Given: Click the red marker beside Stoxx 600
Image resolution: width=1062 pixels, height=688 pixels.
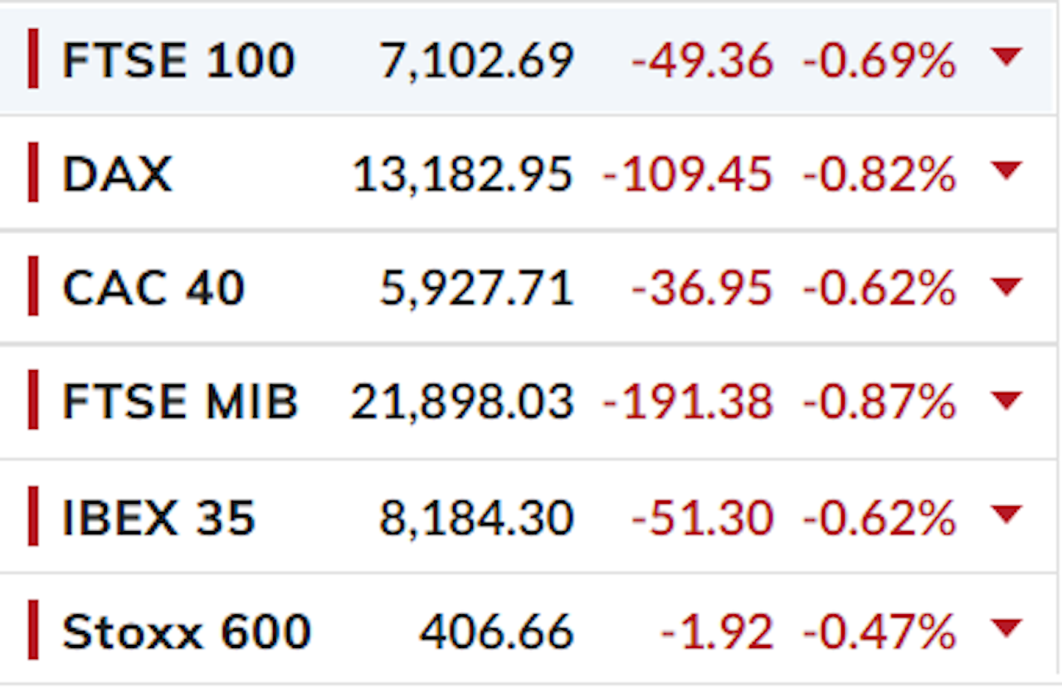Looking at the screenshot, I should (33, 630).
